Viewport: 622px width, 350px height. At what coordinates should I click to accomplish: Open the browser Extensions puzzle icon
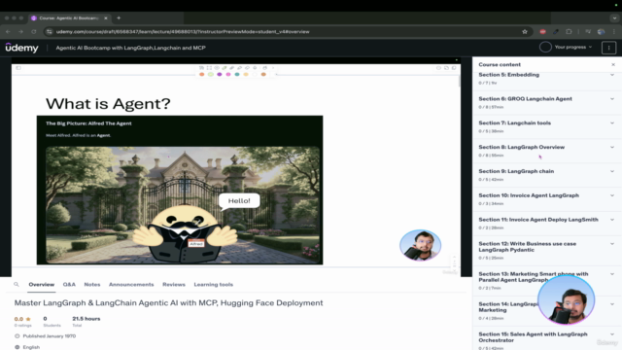pyautogui.click(x=569, y=32)
